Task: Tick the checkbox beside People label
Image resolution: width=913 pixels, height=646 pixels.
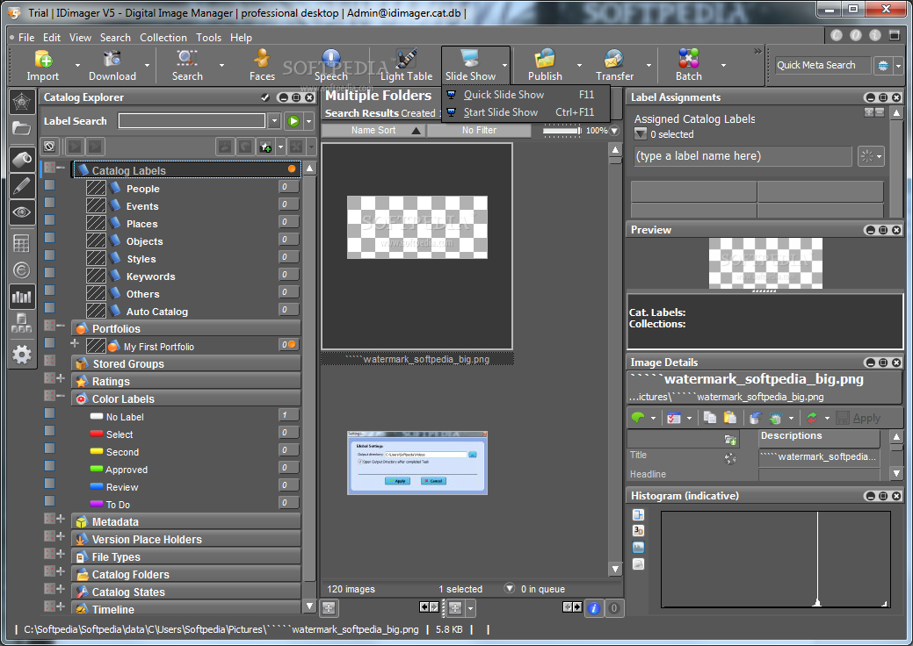Action: (50, 185)
